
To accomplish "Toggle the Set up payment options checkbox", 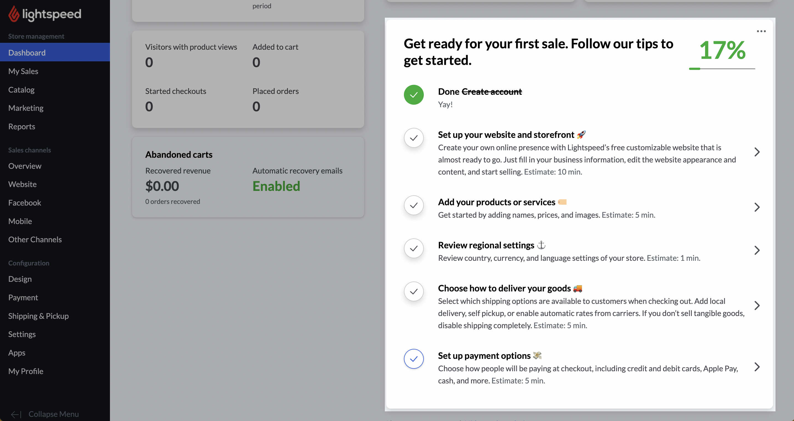I will point(414,359).
